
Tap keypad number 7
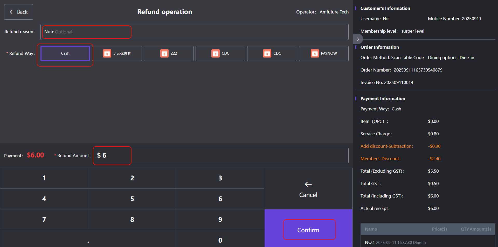44,220
